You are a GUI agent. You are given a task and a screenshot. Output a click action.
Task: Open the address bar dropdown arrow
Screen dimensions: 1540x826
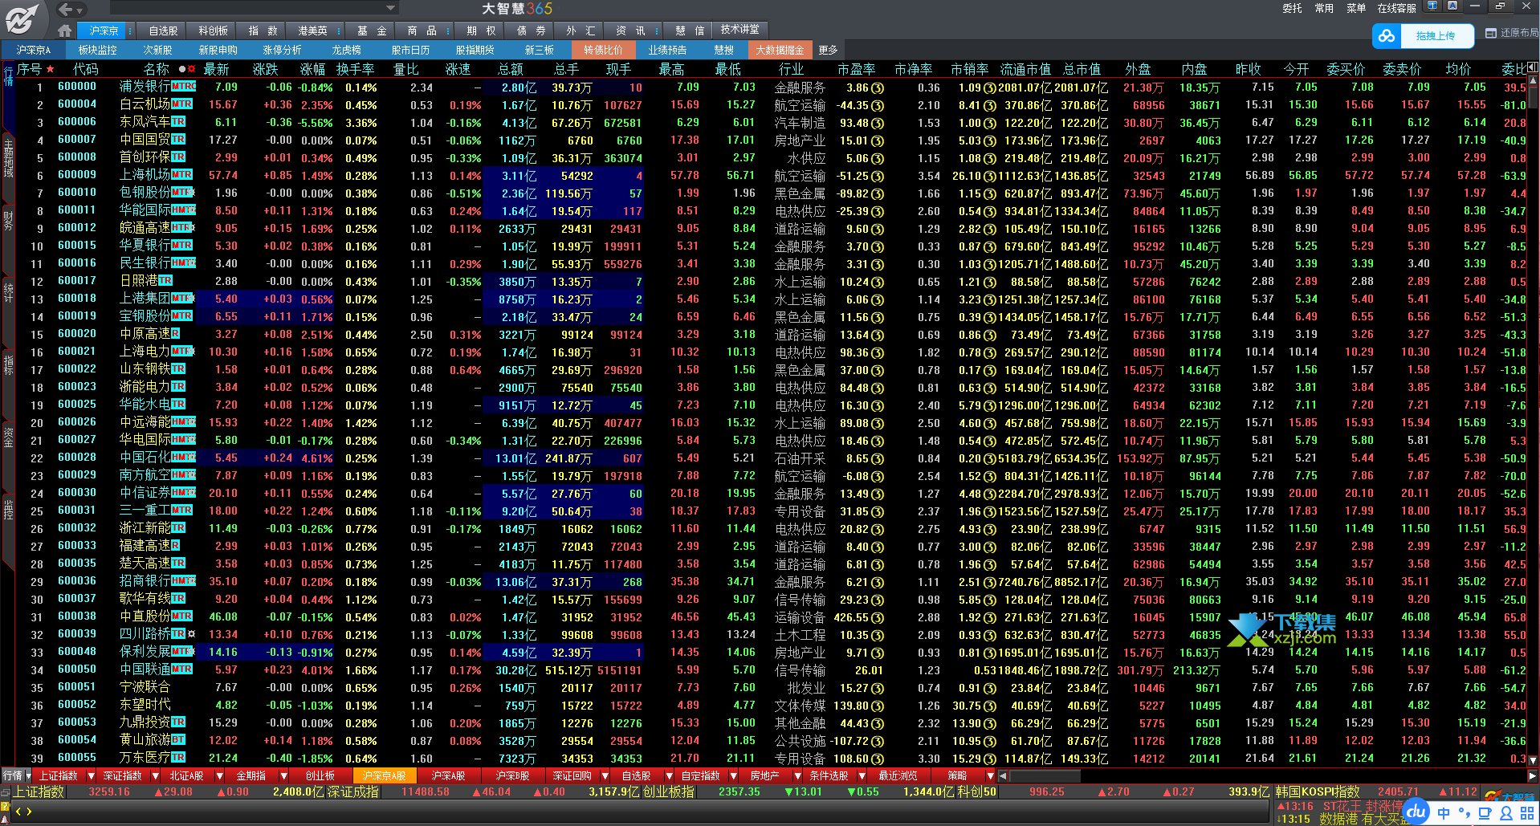(390, 8)
